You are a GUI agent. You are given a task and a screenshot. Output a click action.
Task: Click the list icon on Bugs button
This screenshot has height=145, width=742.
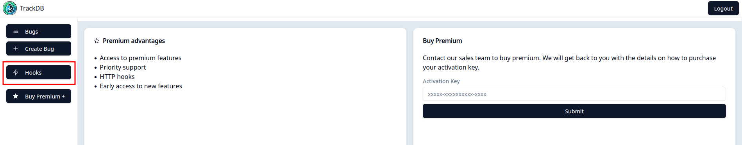tap(16, 31)
